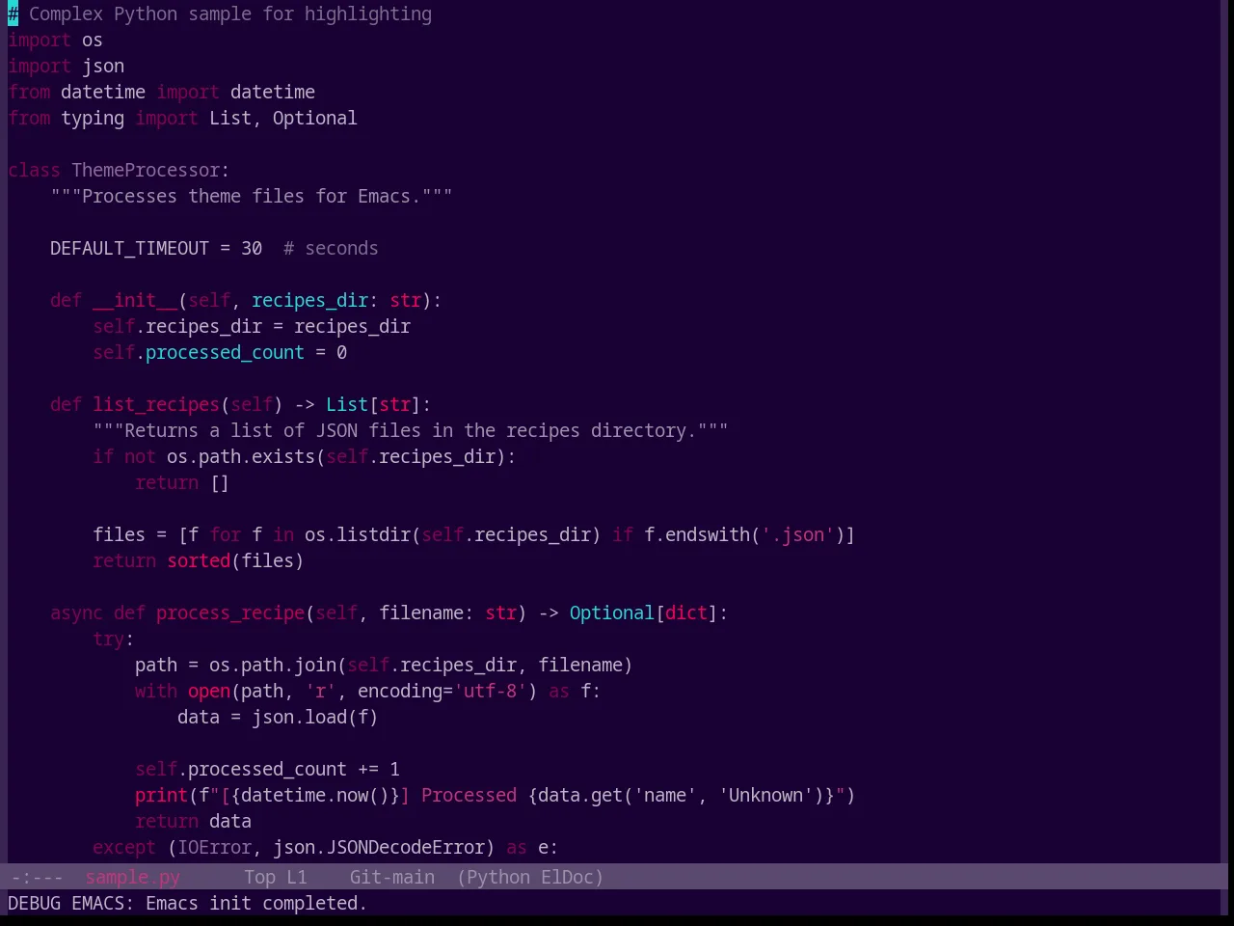Click the 'Returns a list of JSON files' docstring
Screen dimensions: 1234x926
click(411, 430)
